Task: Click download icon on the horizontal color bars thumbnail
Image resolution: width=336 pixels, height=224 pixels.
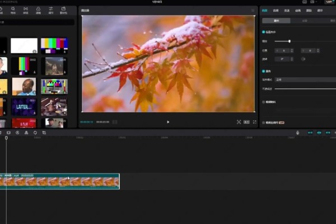Action: tap(64, 52)
